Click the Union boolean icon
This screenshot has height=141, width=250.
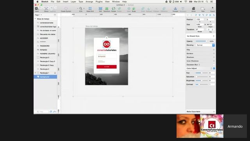click(x=143, y=9)
